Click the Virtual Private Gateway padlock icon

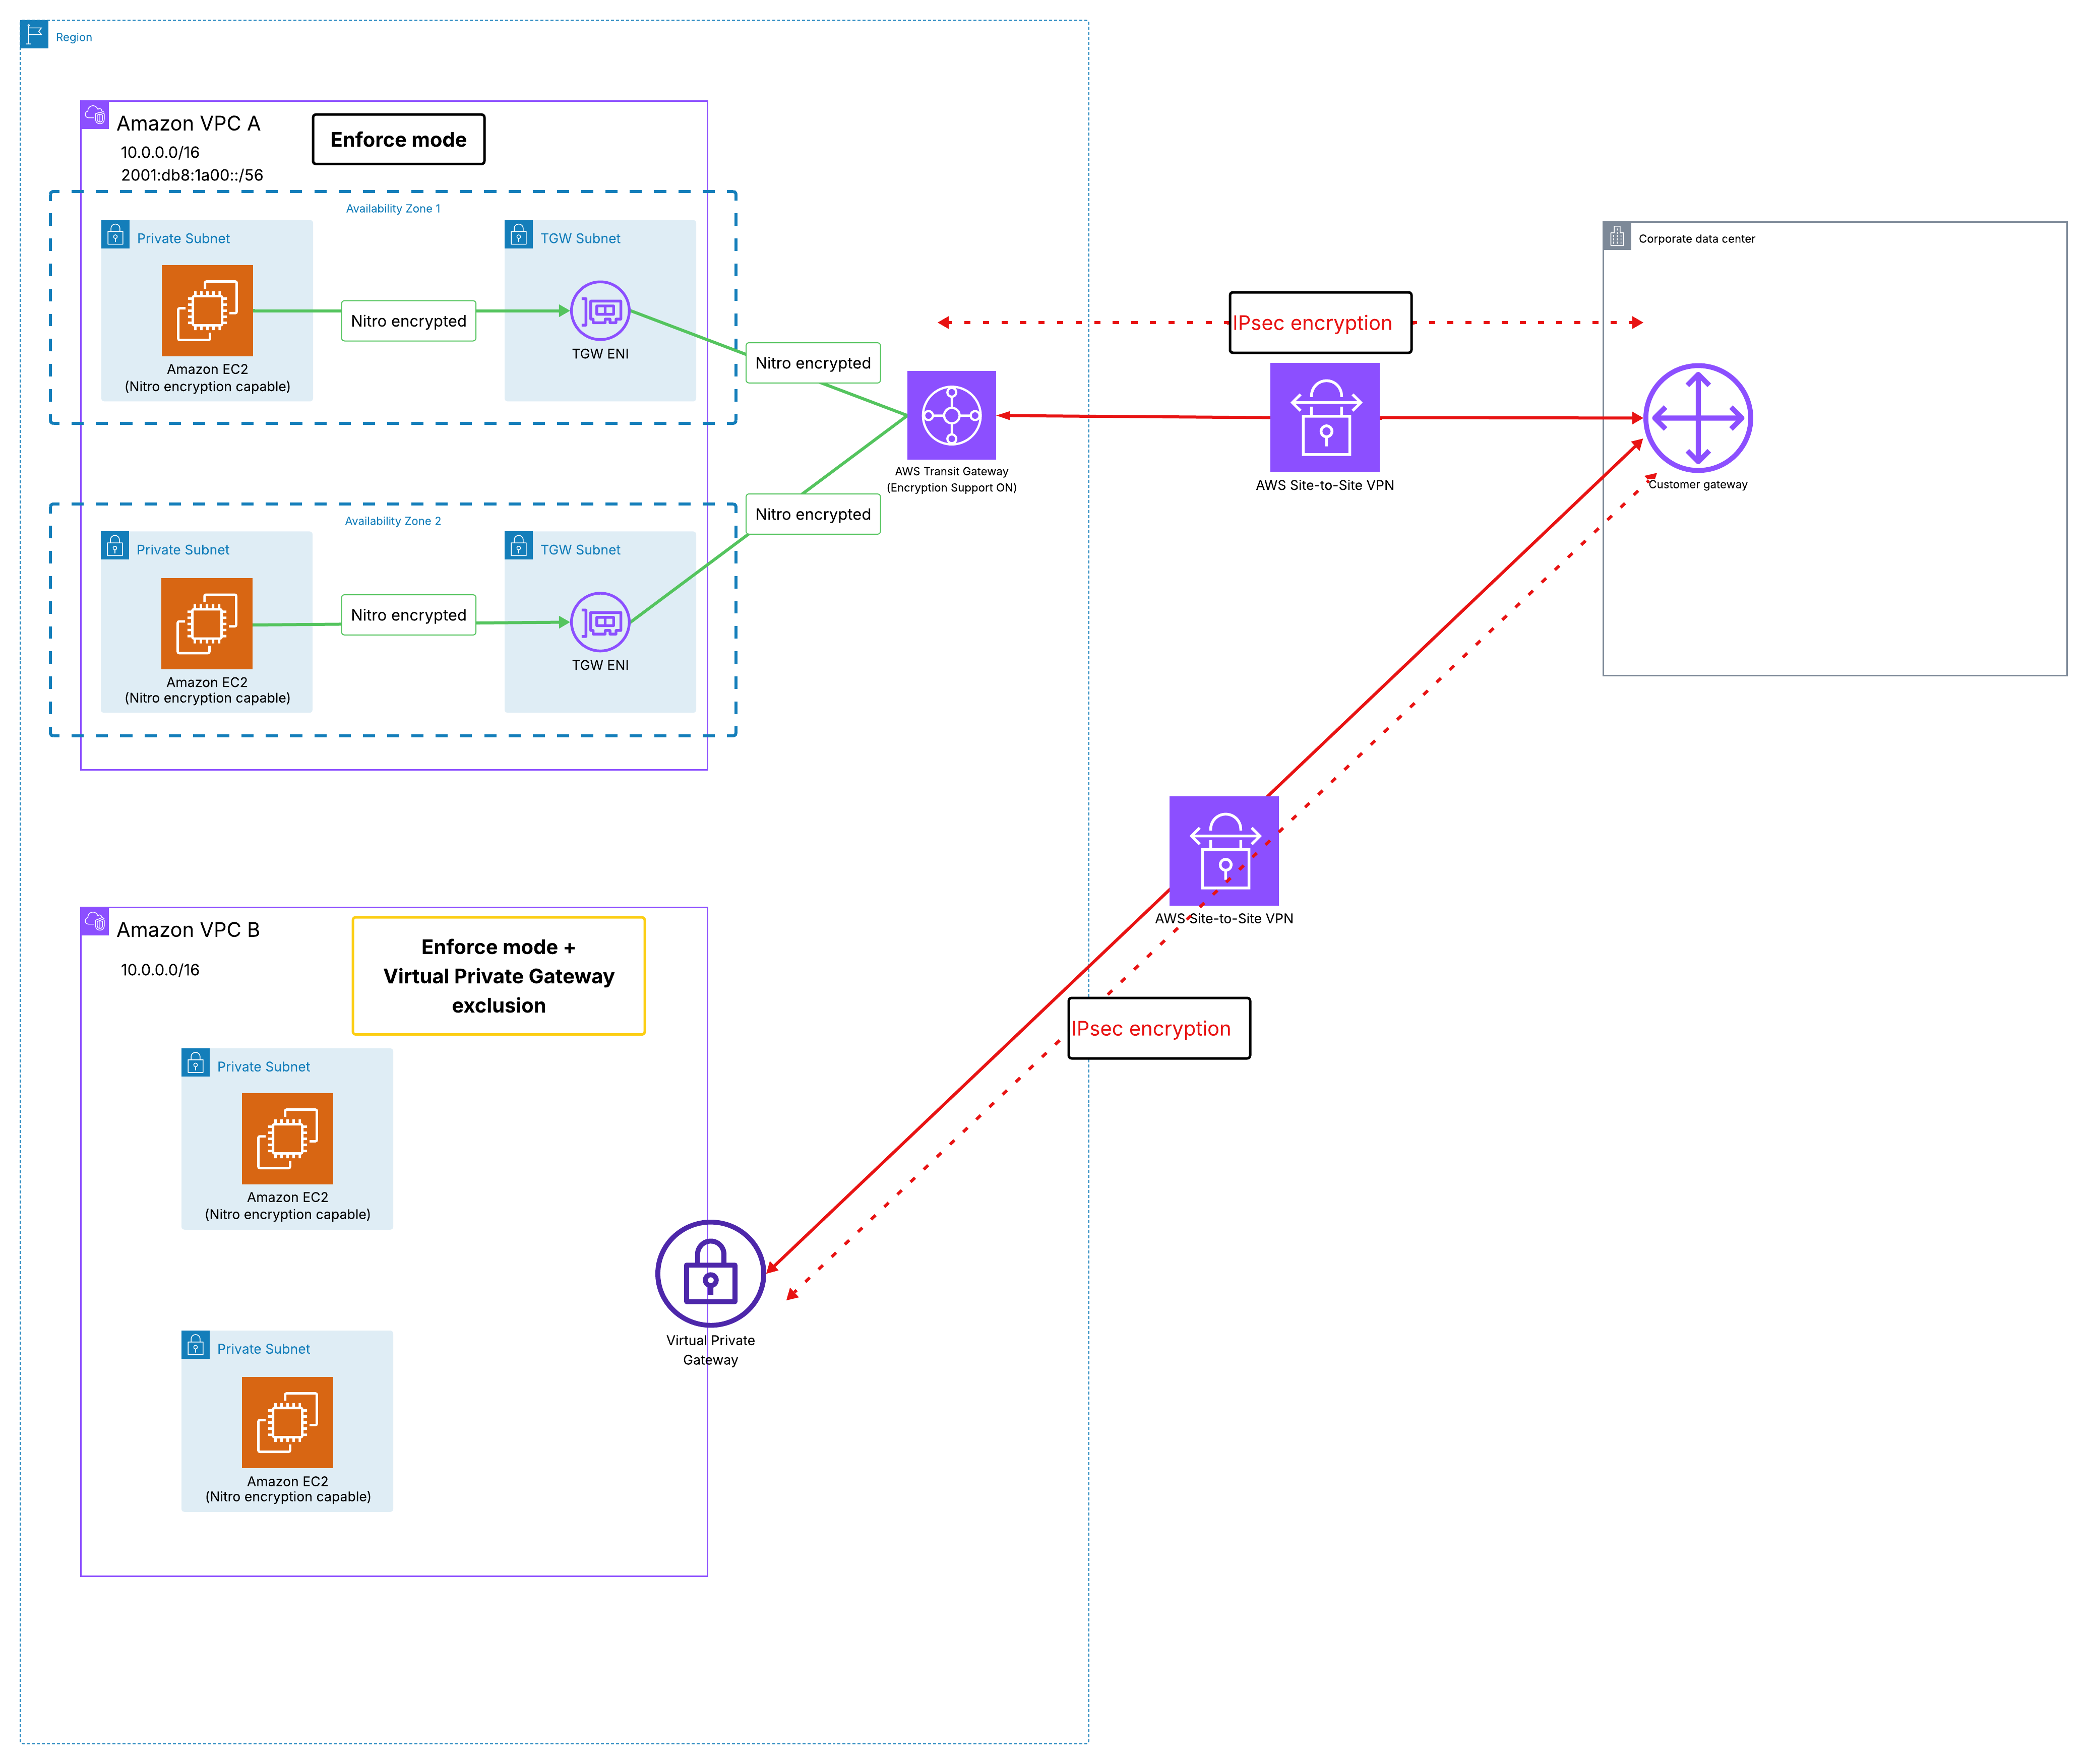(x=710, y=1274)
